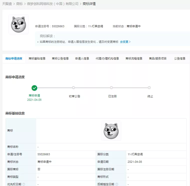Image resolution: width=190 pixels, height=186 pixels.
Task: Click the 商标基础信息 section heading
Action: 15,113
